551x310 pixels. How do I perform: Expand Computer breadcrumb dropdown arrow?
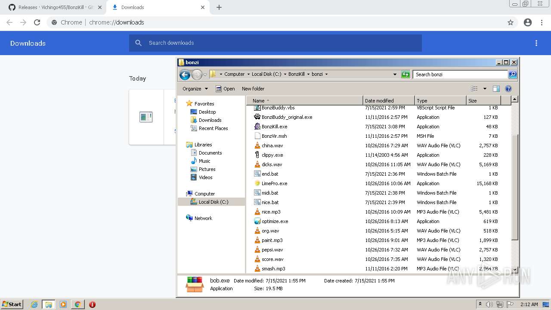click(x=248, y=74)
